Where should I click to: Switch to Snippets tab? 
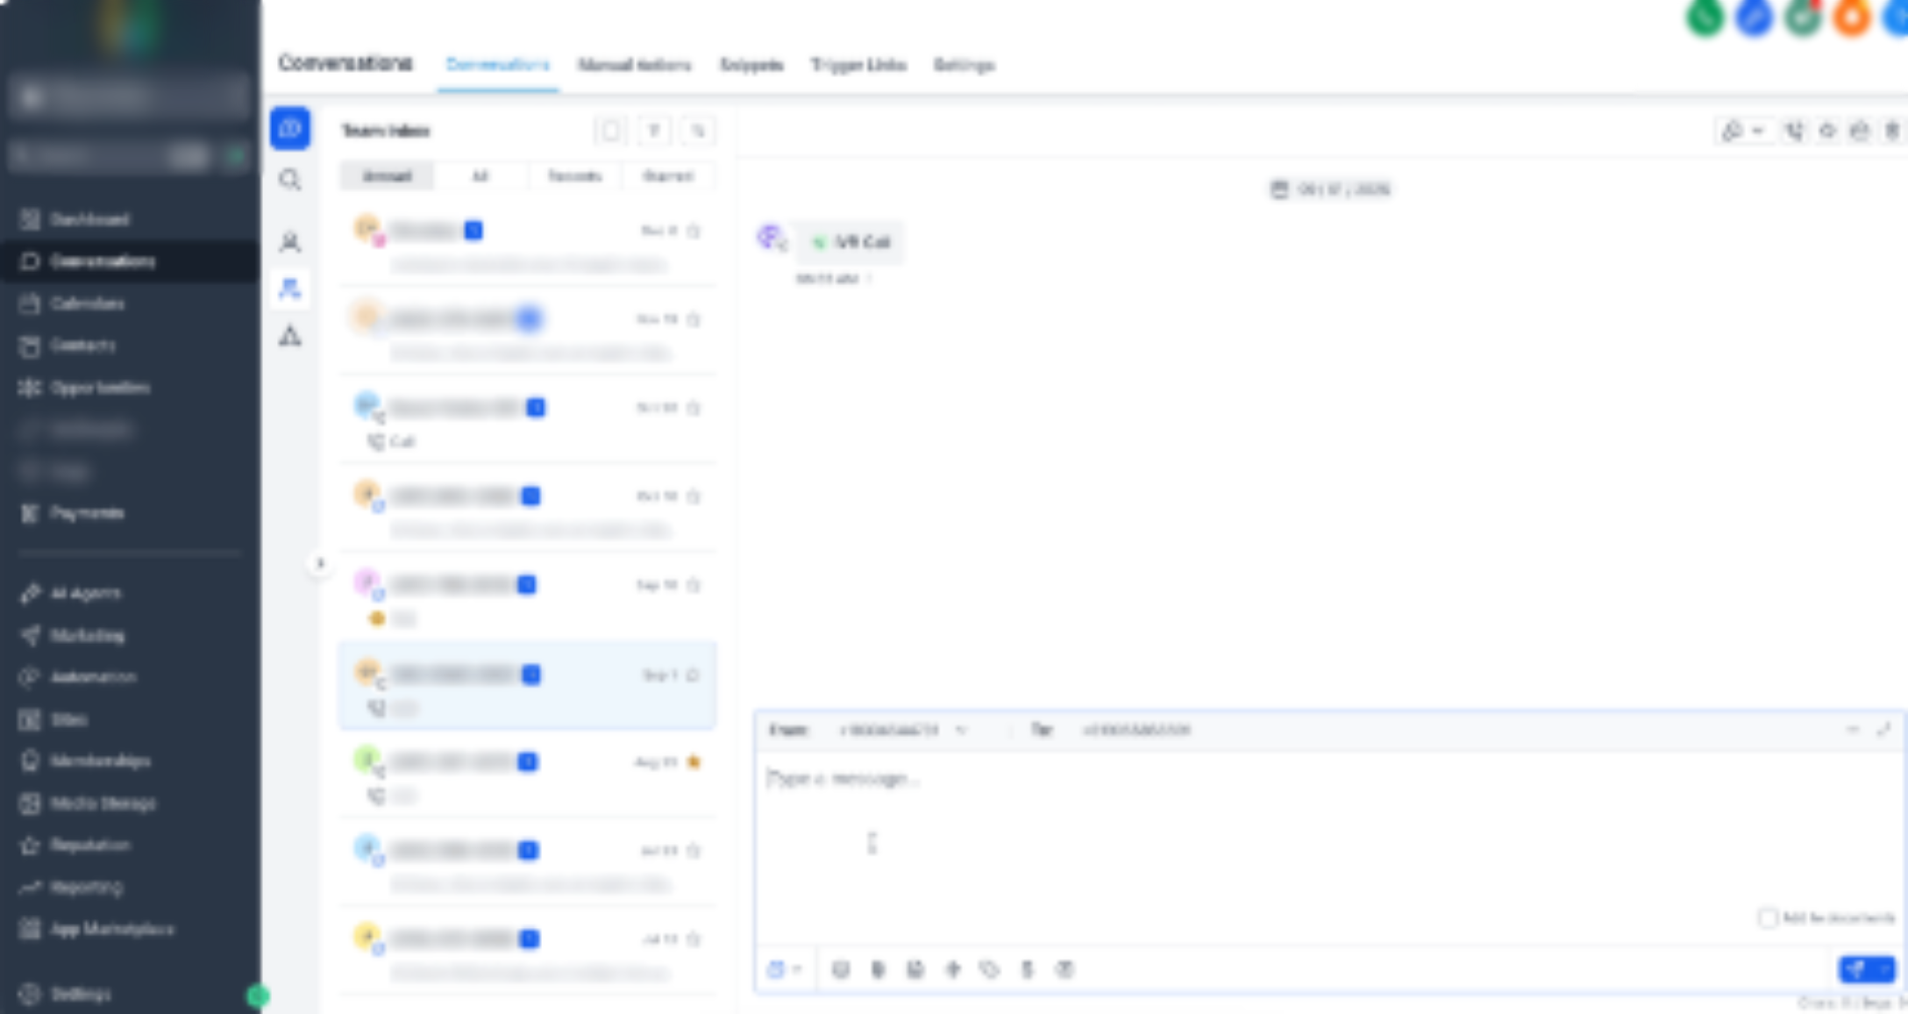point(751,65)
